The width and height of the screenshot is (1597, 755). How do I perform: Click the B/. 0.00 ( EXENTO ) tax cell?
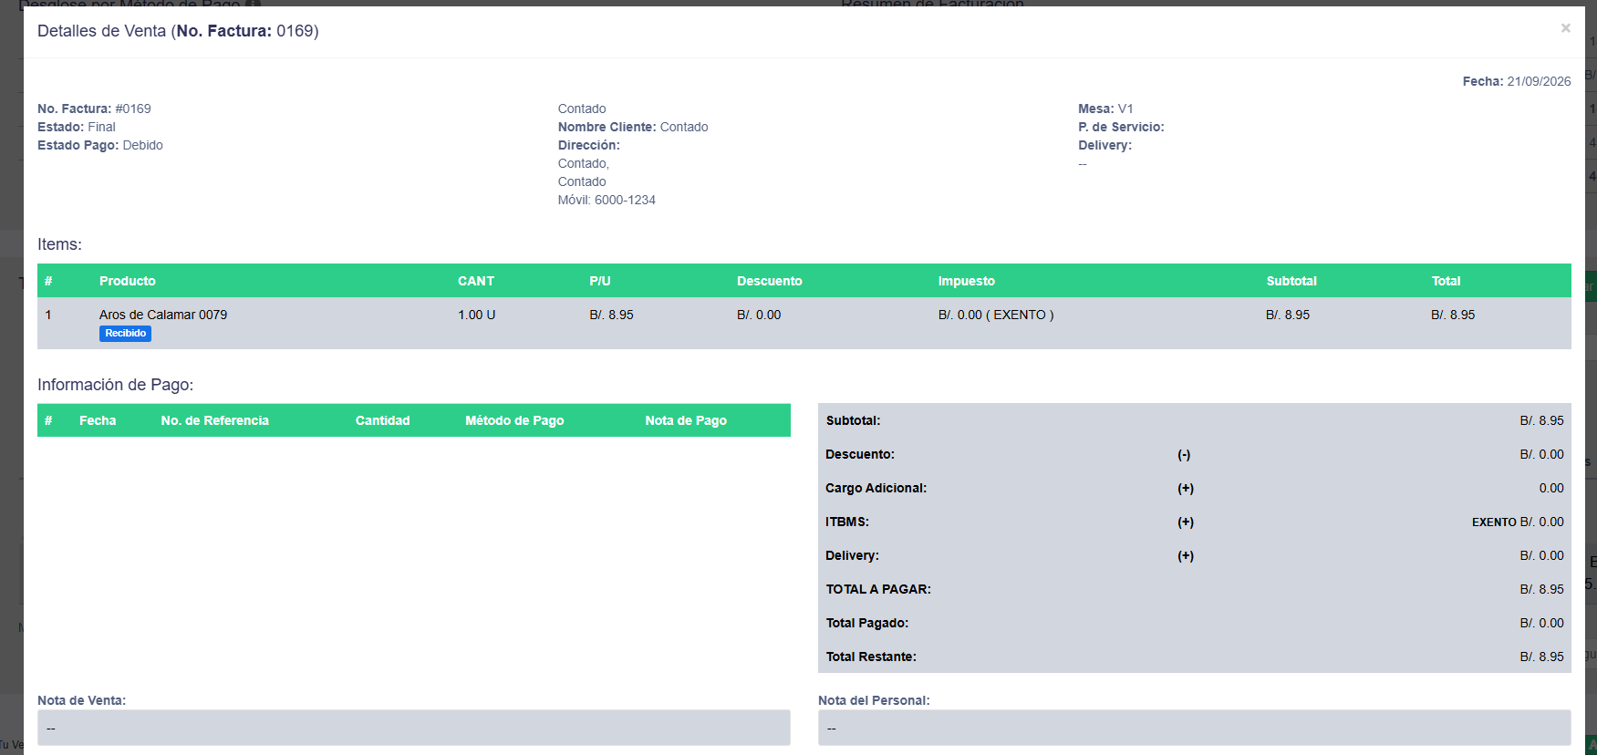(996, 315)
